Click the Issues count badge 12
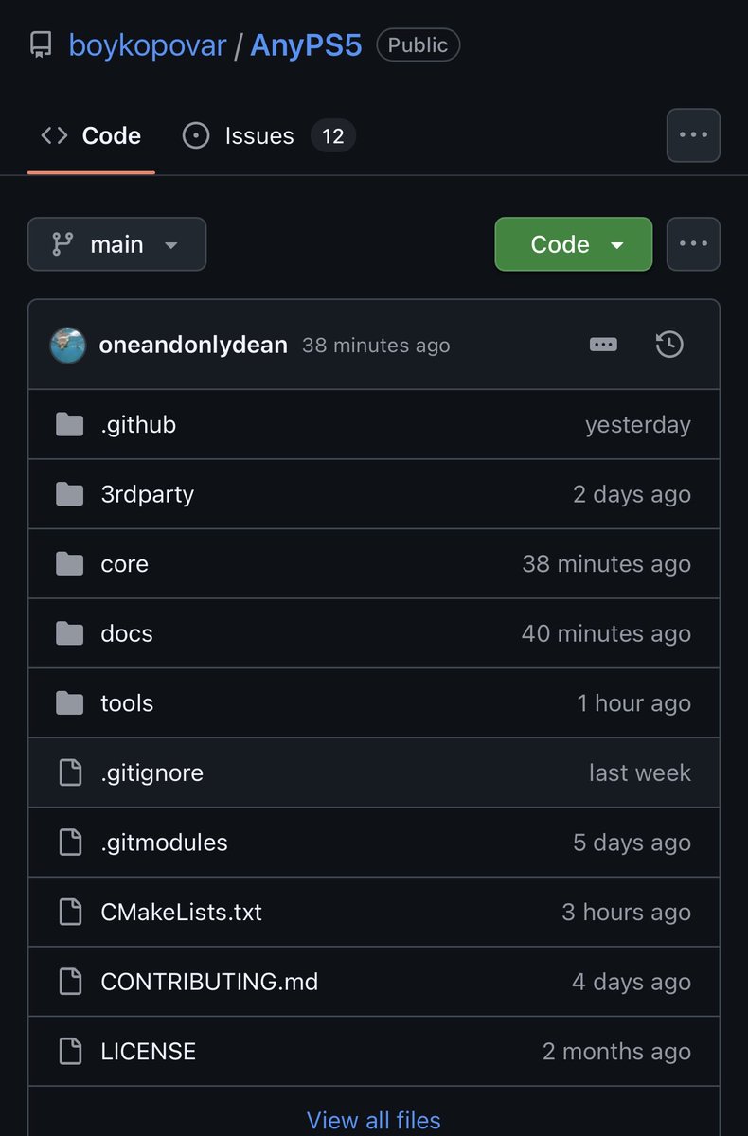Image resolution: width=748 pixels, height=1136 pixels. [332, 136]
